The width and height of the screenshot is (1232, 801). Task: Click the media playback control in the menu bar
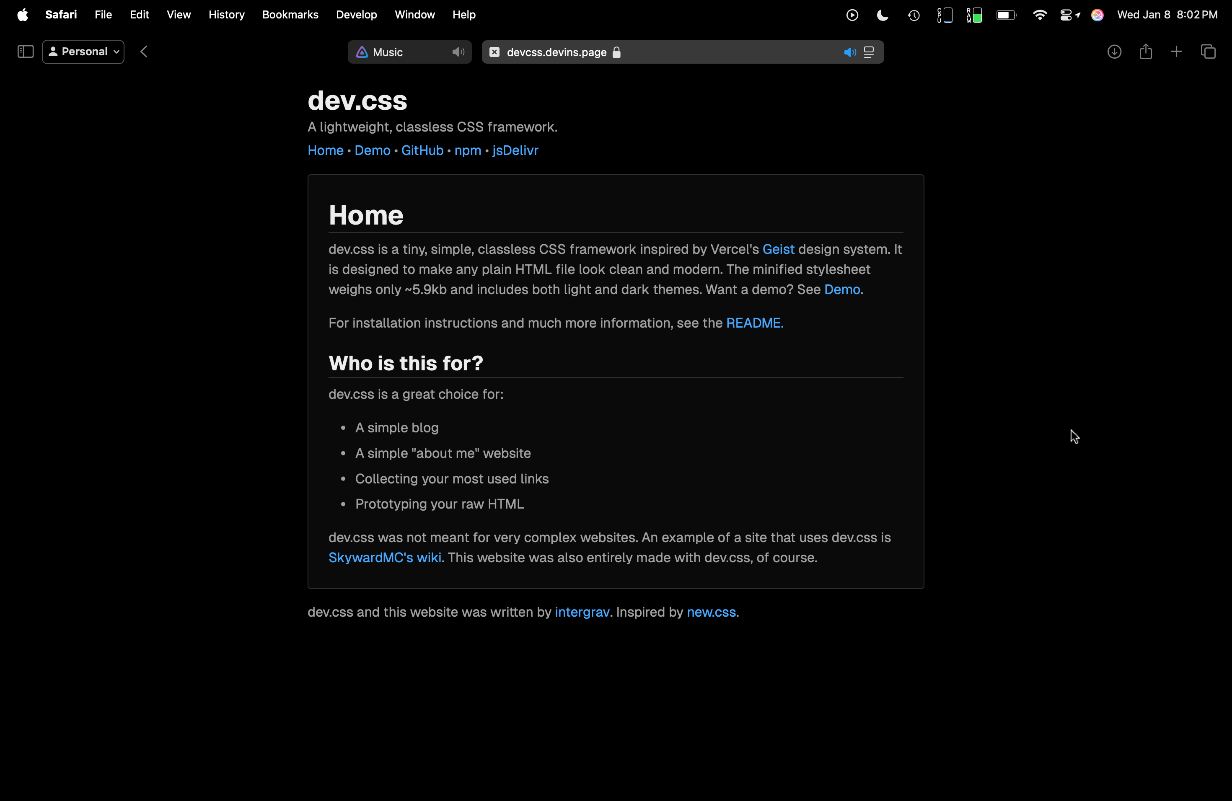pos(852,15)
